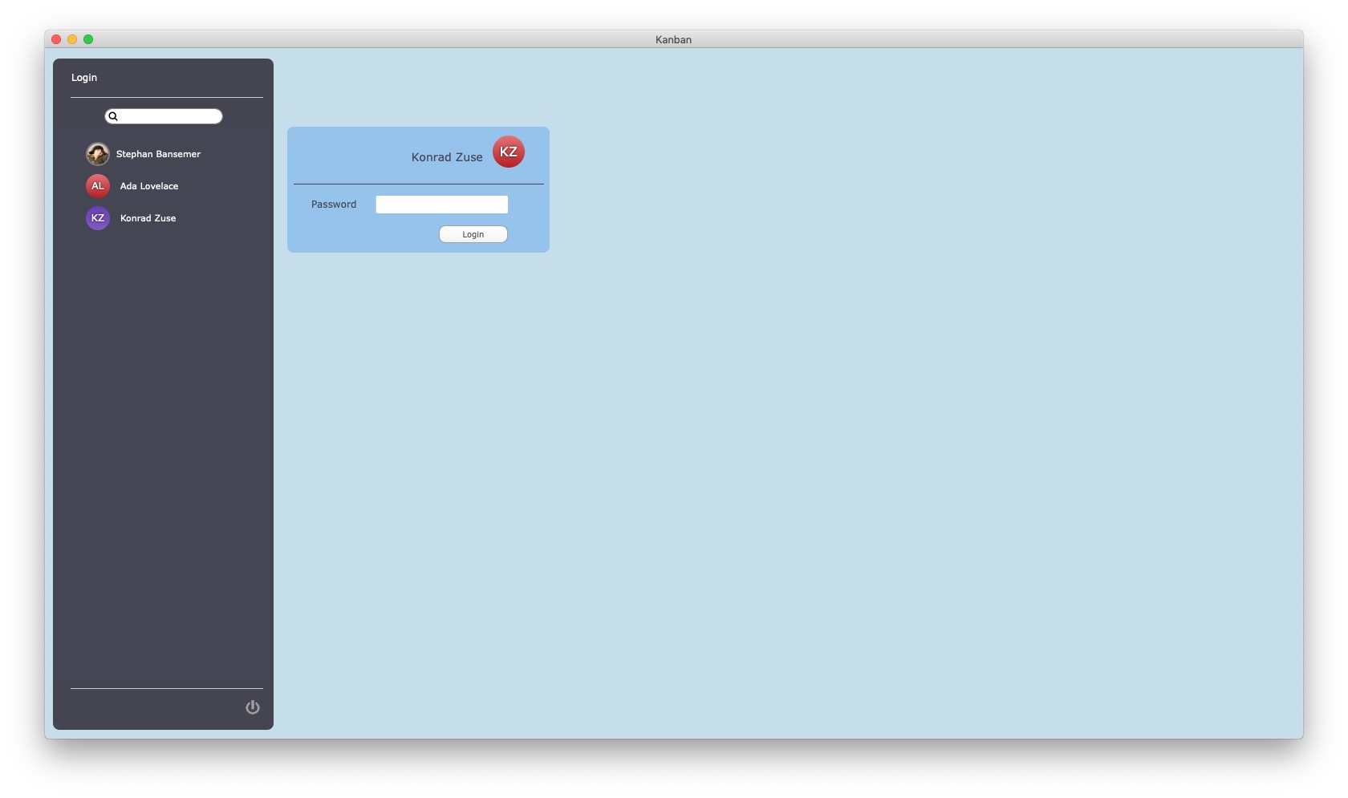Select Konrad Zuse name in the sidebar list
Viewport: 1348px width, 798px height.
[148, 218]
